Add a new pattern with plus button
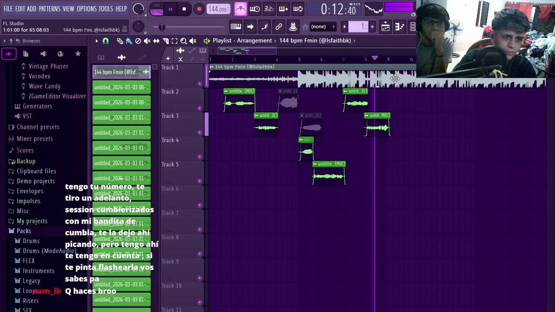 click(372, 27)
